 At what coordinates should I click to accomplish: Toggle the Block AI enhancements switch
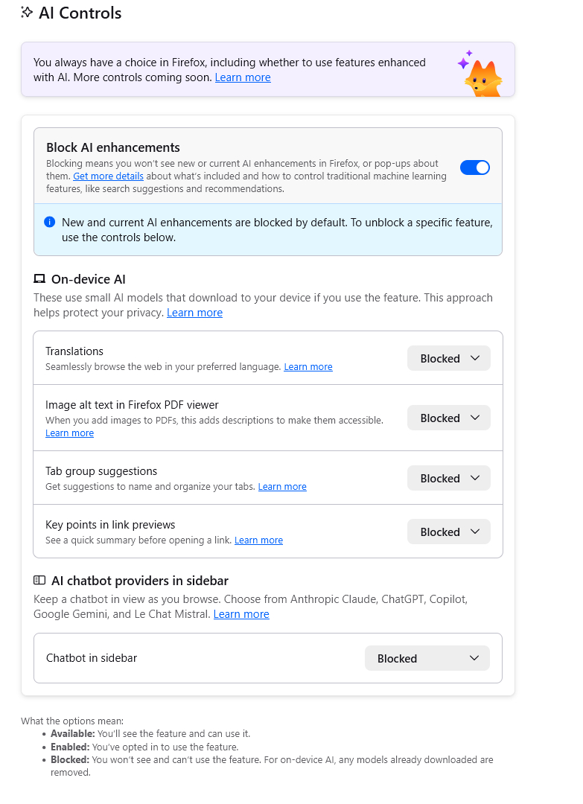click(474, 167)
